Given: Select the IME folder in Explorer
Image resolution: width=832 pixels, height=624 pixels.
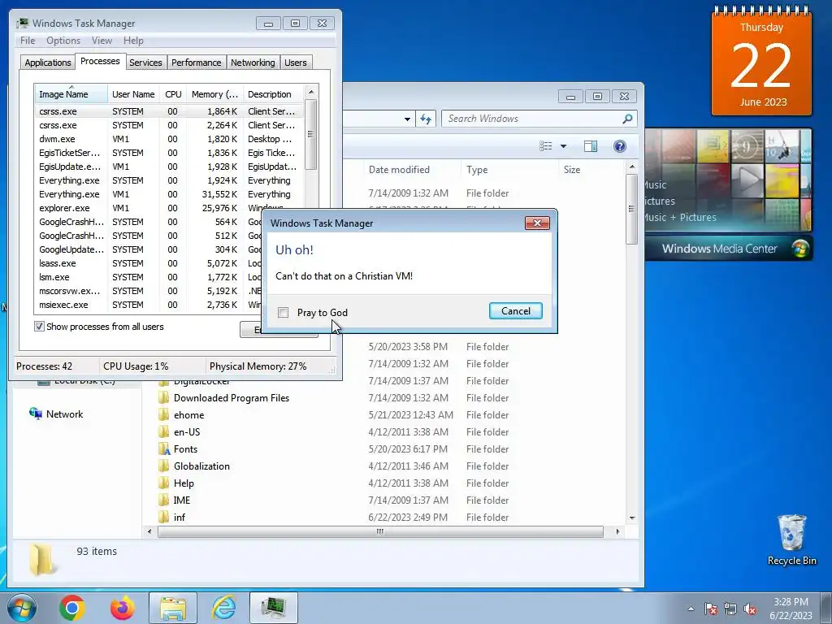Looking at the screenshot, I should coord(181,500).
